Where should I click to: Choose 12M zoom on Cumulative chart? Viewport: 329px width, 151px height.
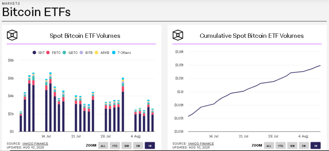point(292,146)
